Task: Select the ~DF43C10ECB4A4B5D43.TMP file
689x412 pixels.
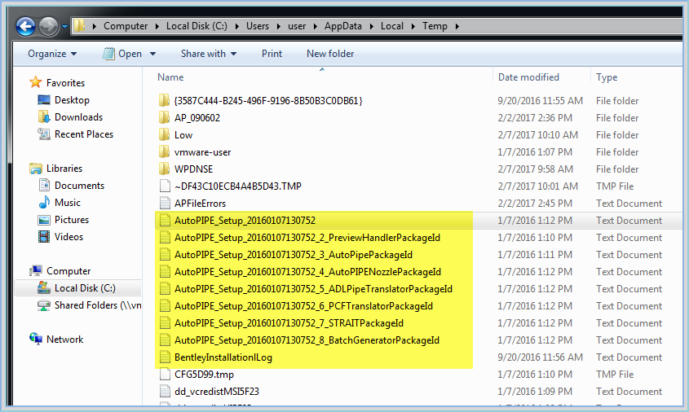Action: [238, 186]
